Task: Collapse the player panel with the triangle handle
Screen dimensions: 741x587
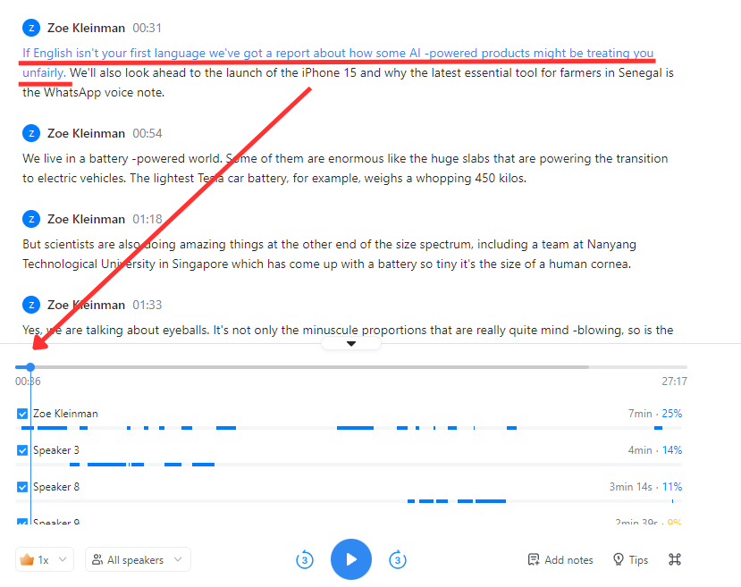Action: pyautogui.click(x=351, y=344)
